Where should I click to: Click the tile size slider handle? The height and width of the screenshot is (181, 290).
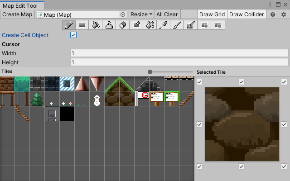coord(150,72)
